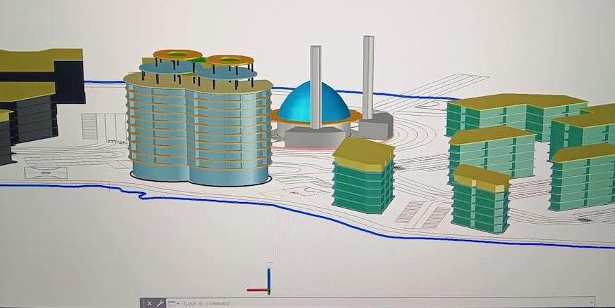This screenshot has height=308, width=615.
Task: Select the UCS icon red X axis
Action: pyautogui.click(x=257, y=289)
